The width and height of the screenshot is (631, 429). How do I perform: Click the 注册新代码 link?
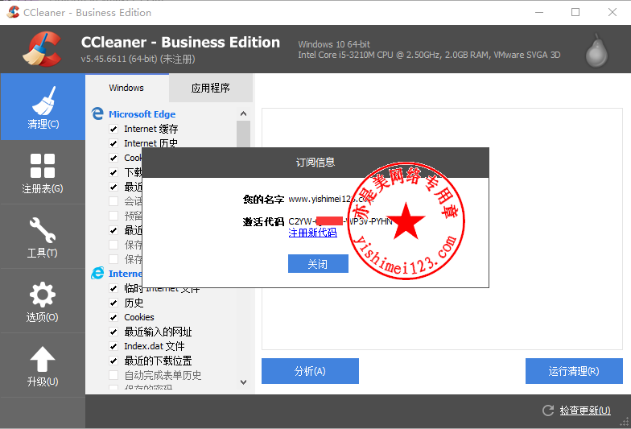point(312,233)
